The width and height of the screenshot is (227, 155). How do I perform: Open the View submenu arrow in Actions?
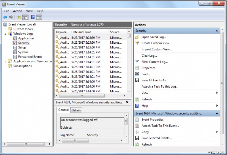217,93
